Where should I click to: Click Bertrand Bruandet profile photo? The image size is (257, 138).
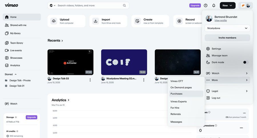209,18
